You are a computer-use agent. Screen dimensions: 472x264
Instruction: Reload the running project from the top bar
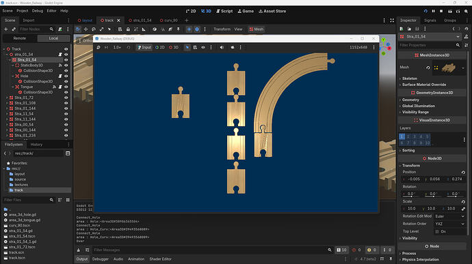tap(425, 11)
